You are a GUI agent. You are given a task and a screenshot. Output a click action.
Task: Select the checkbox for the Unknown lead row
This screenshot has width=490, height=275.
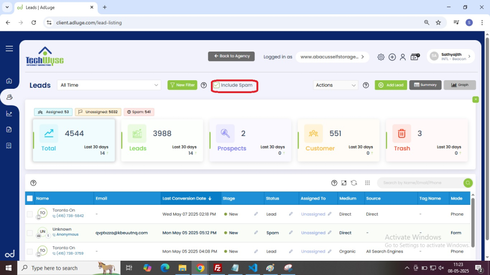[x=30, y=233]
